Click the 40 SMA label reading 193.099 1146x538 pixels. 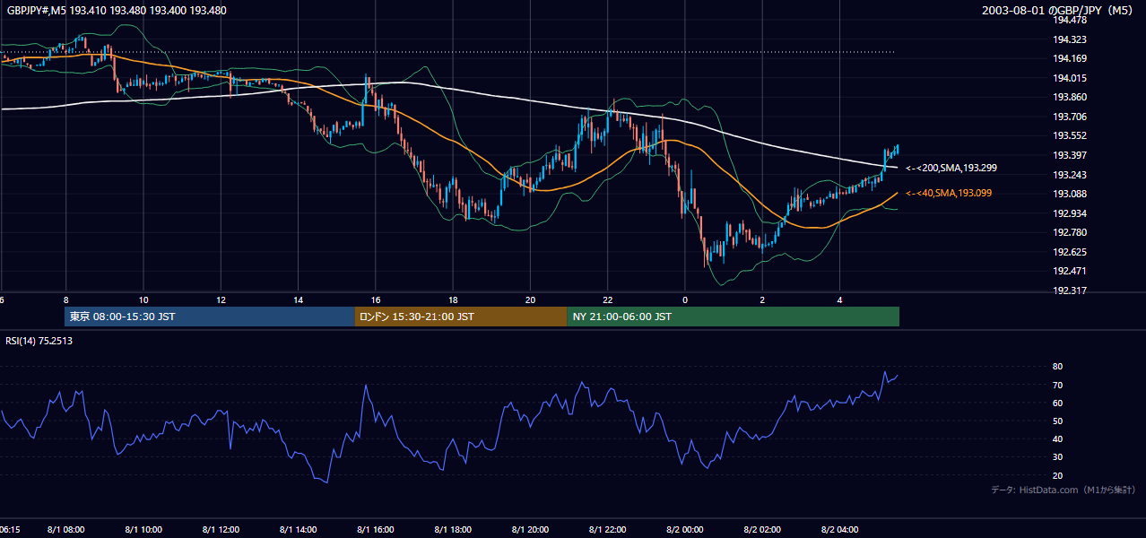click(x=949, y=193)
